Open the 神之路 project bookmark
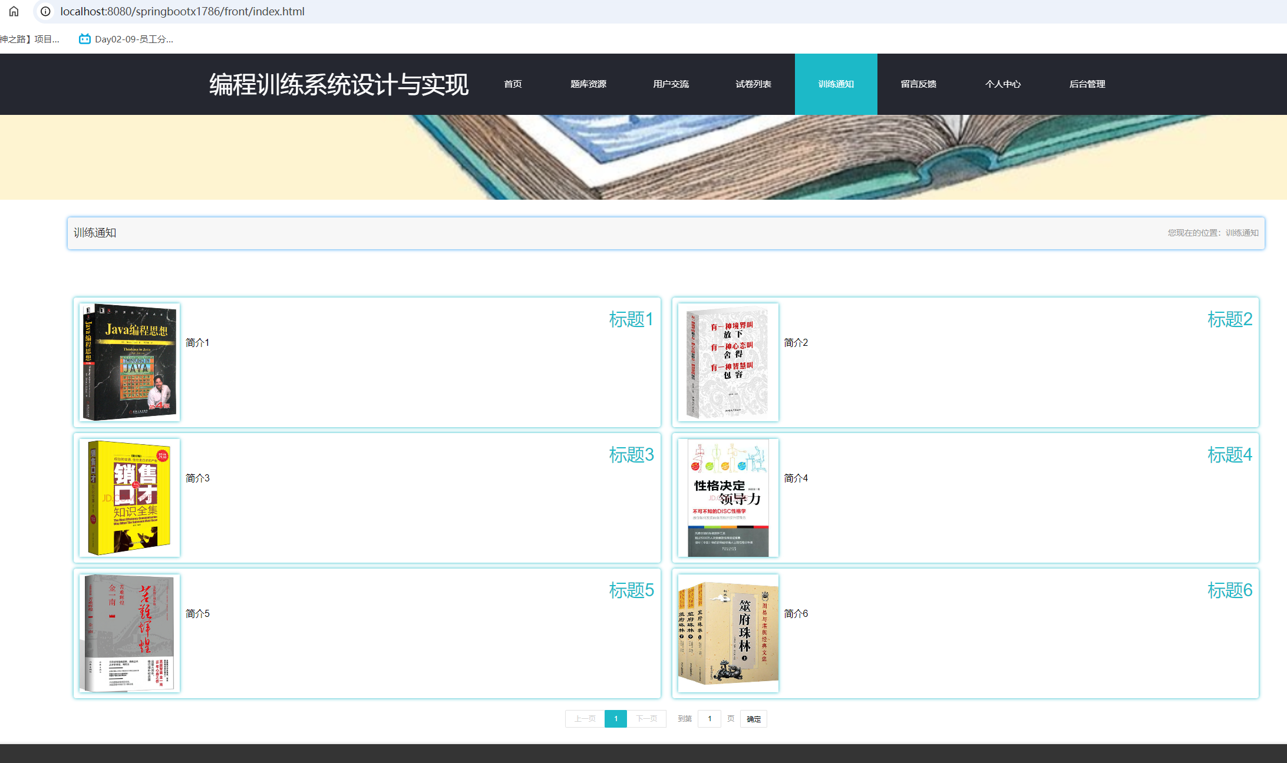This screenshot has width=1287, height=763. coord(29,39)
